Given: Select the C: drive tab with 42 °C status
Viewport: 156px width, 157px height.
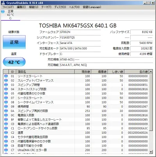Looking at the screenshot, I should tap(11, 15).
